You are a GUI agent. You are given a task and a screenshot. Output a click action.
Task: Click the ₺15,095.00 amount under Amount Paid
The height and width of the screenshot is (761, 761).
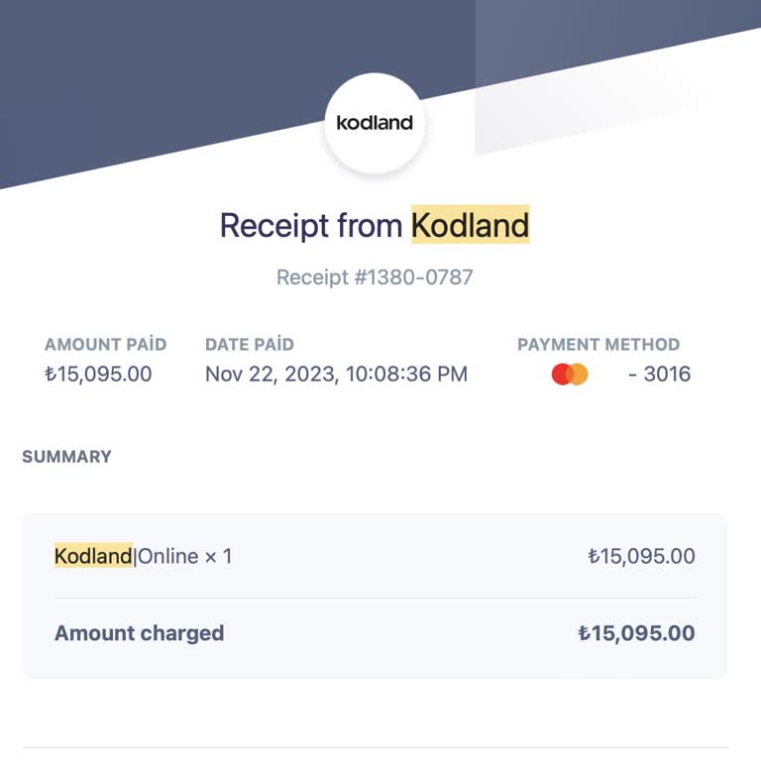point(98,375)
